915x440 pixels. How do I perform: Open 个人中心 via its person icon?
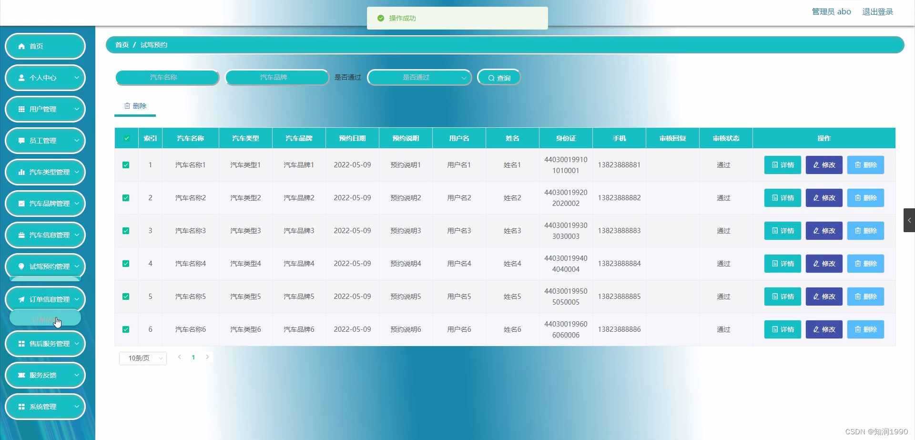click(20, 77)
